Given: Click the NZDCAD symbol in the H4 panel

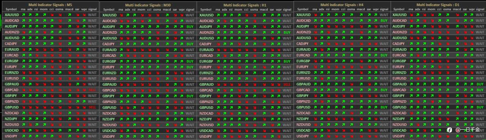Looking at the screenshot, I should [303, 113].
